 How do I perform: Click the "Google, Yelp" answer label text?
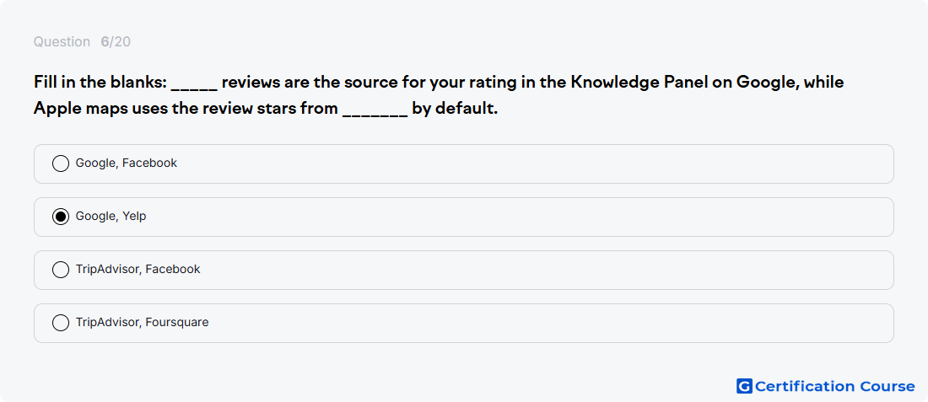coord(111,217)
